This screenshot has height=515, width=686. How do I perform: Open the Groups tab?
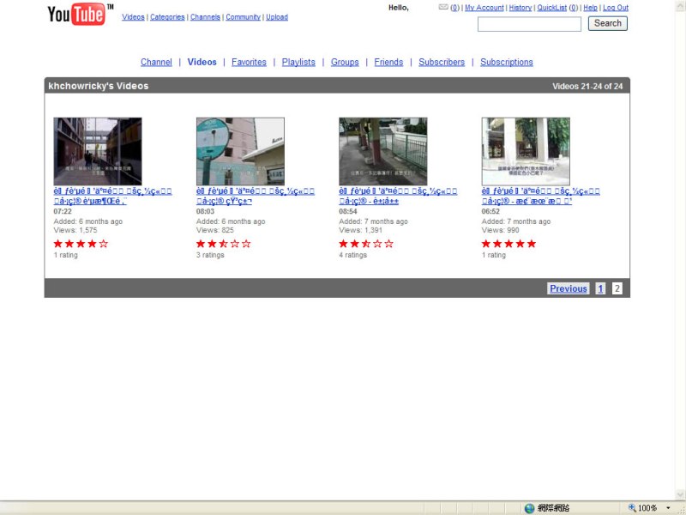point(345,62)
